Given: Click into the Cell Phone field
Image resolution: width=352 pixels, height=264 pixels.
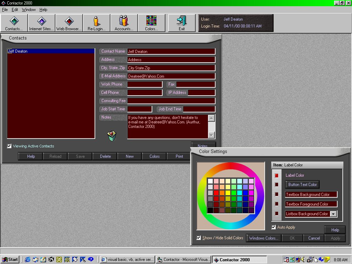Looking at the screenshot, I should [145, 92].
